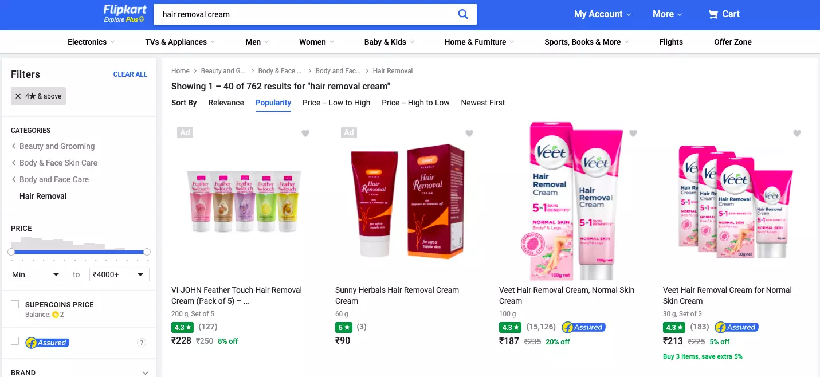Click the Assured help question icon
The width and height of the screenshot is (820, 377).
click(142, 343)
